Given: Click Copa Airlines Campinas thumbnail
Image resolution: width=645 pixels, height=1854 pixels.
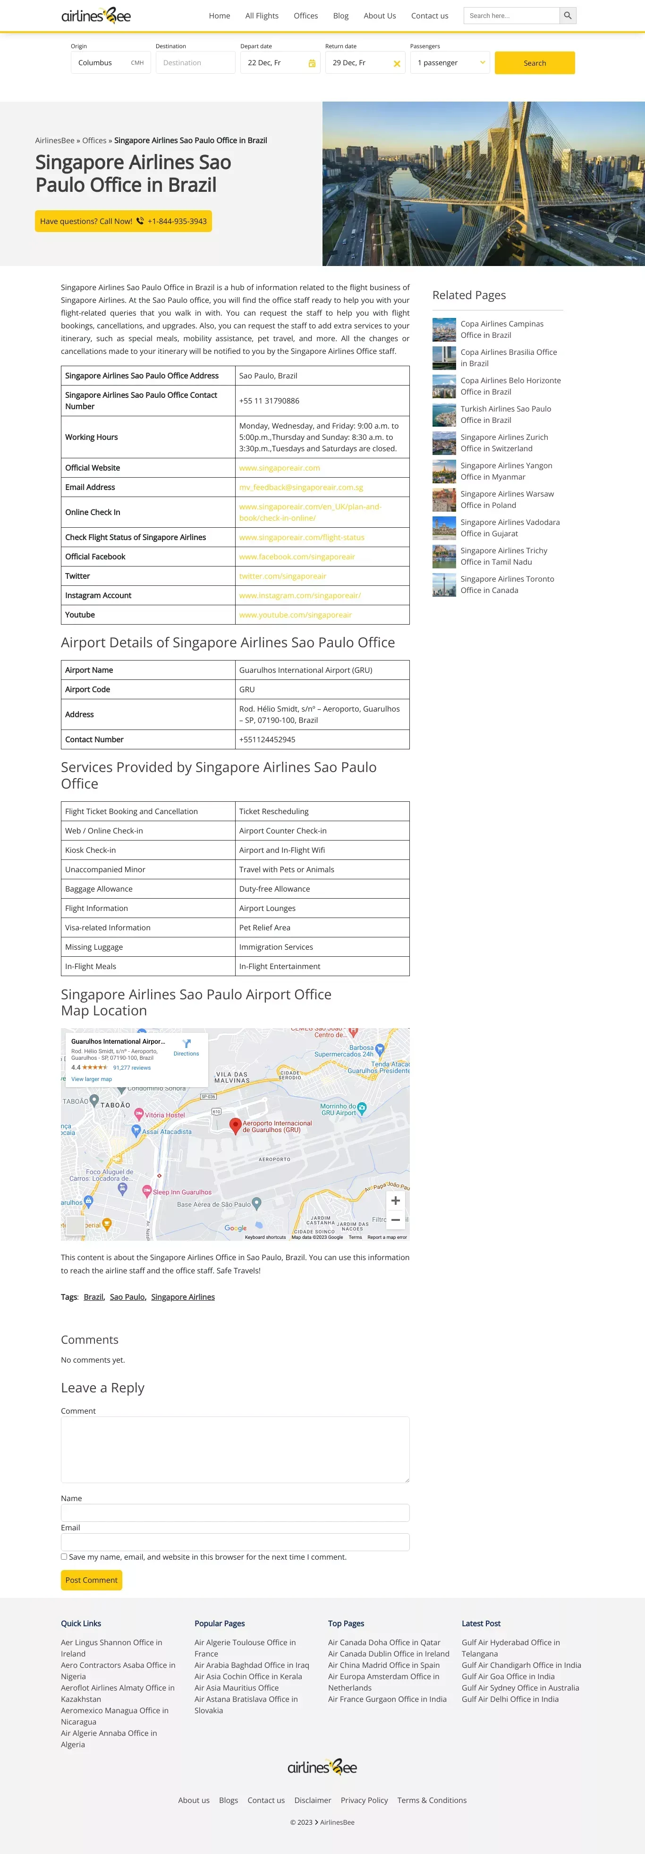Looking at the screenshot, I should (444, 330).
